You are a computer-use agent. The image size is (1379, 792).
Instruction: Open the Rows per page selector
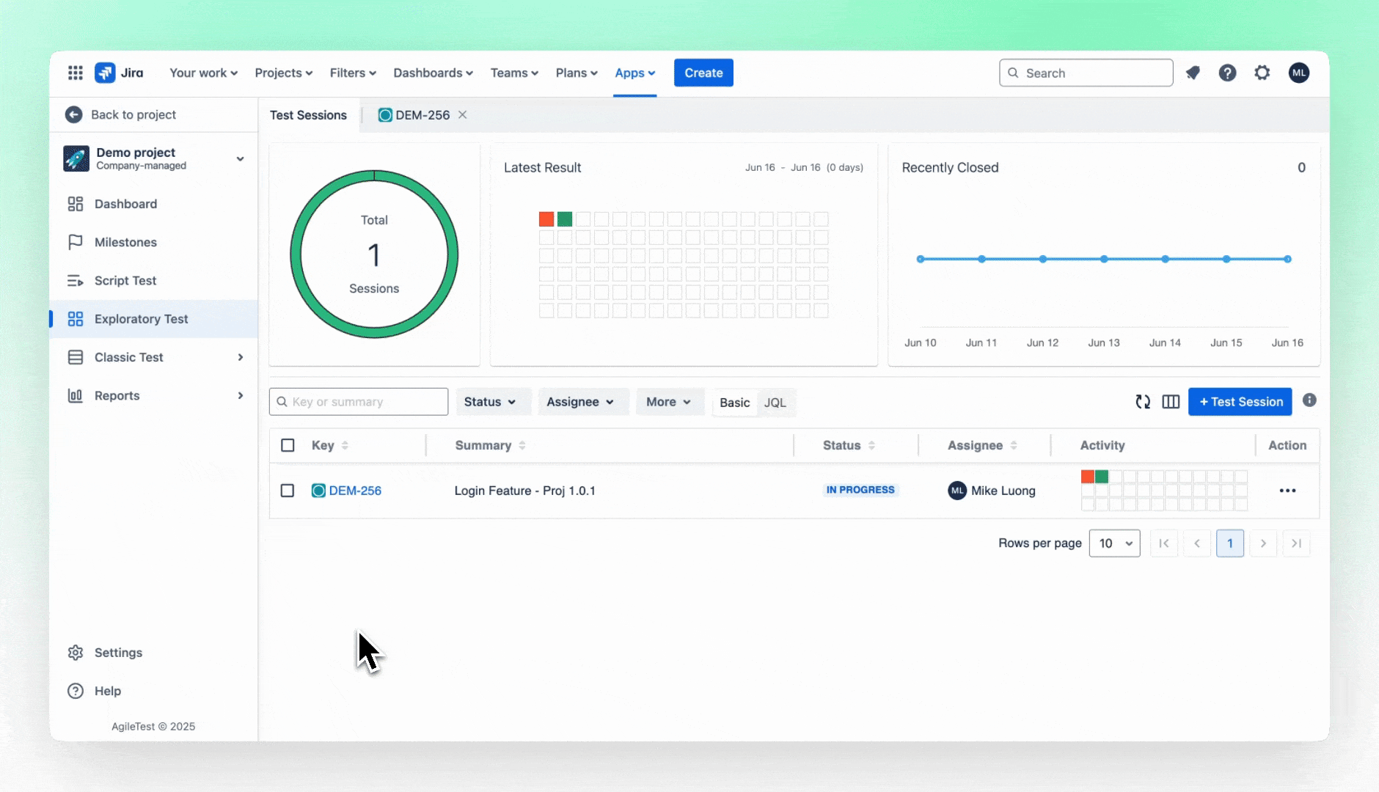(1114, 543)
